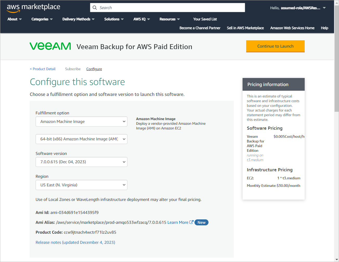Click the search magnifier icon

tap(95, 8)
